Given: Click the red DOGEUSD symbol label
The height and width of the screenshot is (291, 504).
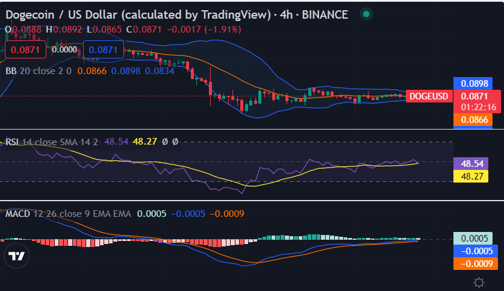Looking at the screenshot, I should point(428,96).
